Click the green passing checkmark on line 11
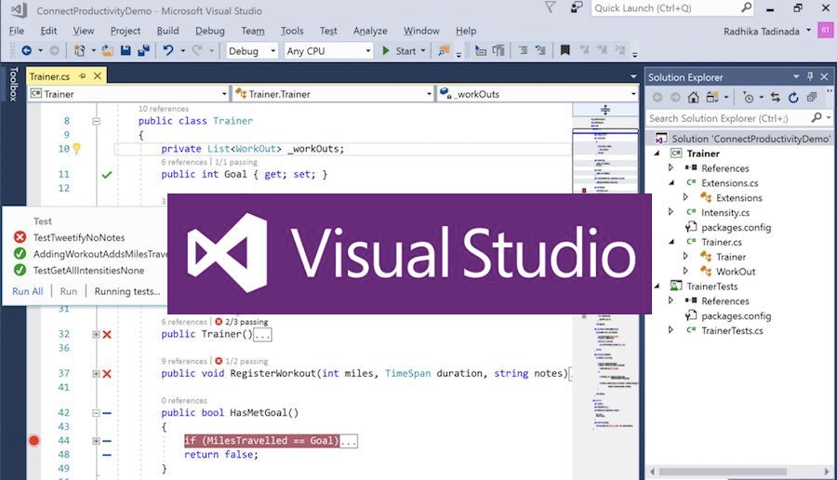The width and height of the screenshot is (837, 480). pos(107,174)
